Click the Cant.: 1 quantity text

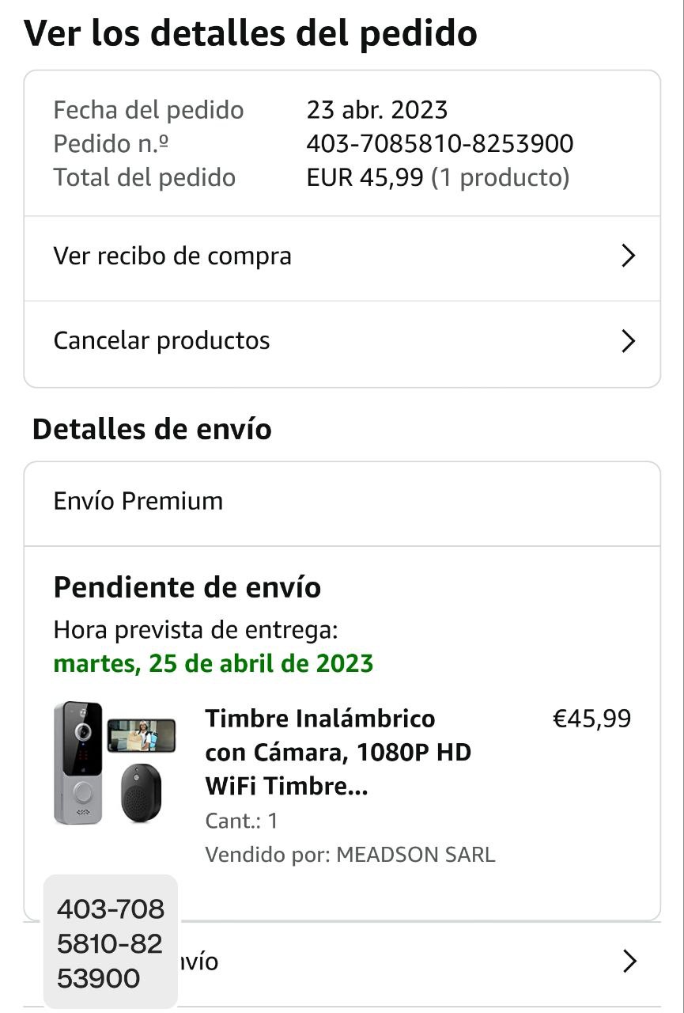[241, 821]
